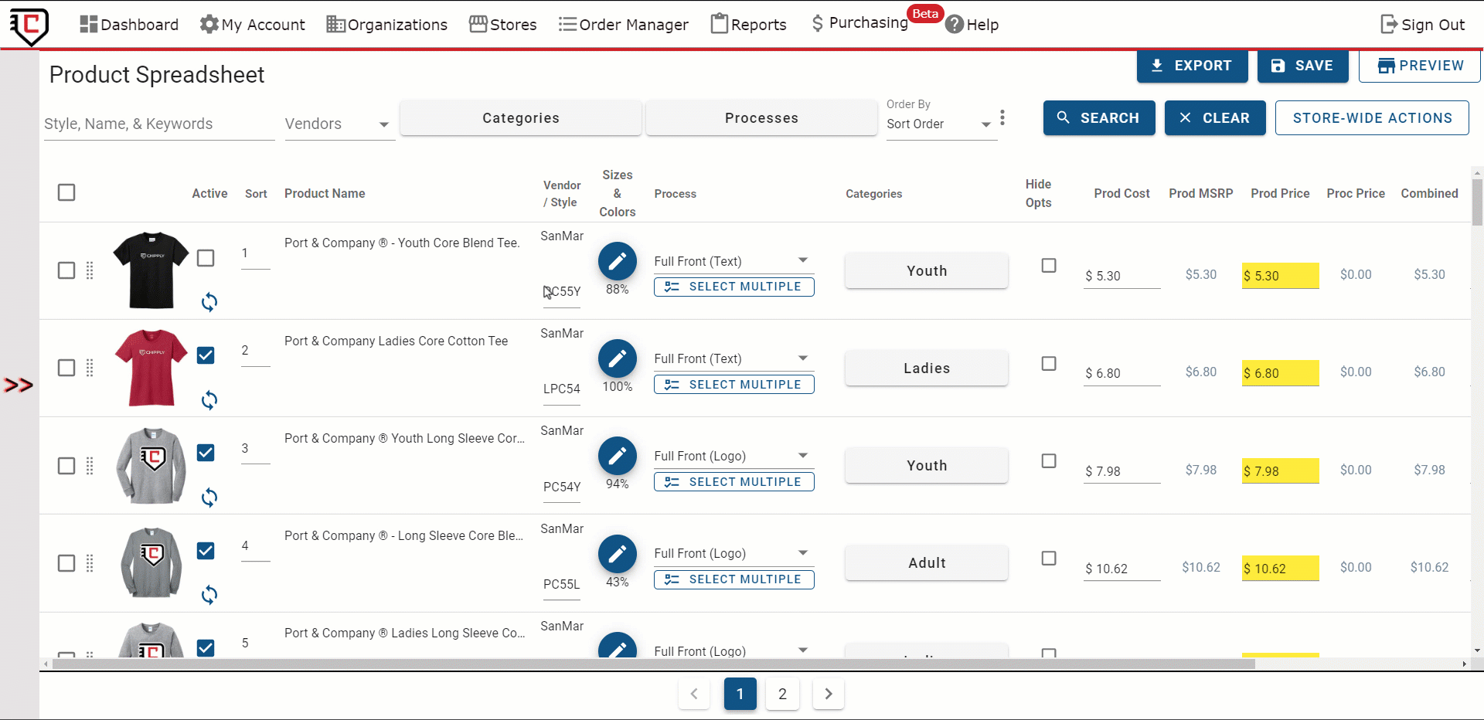Click highlighted Prod Price $ 5.30 field
Screen dimensions: 1484x720
point(1280,276)
